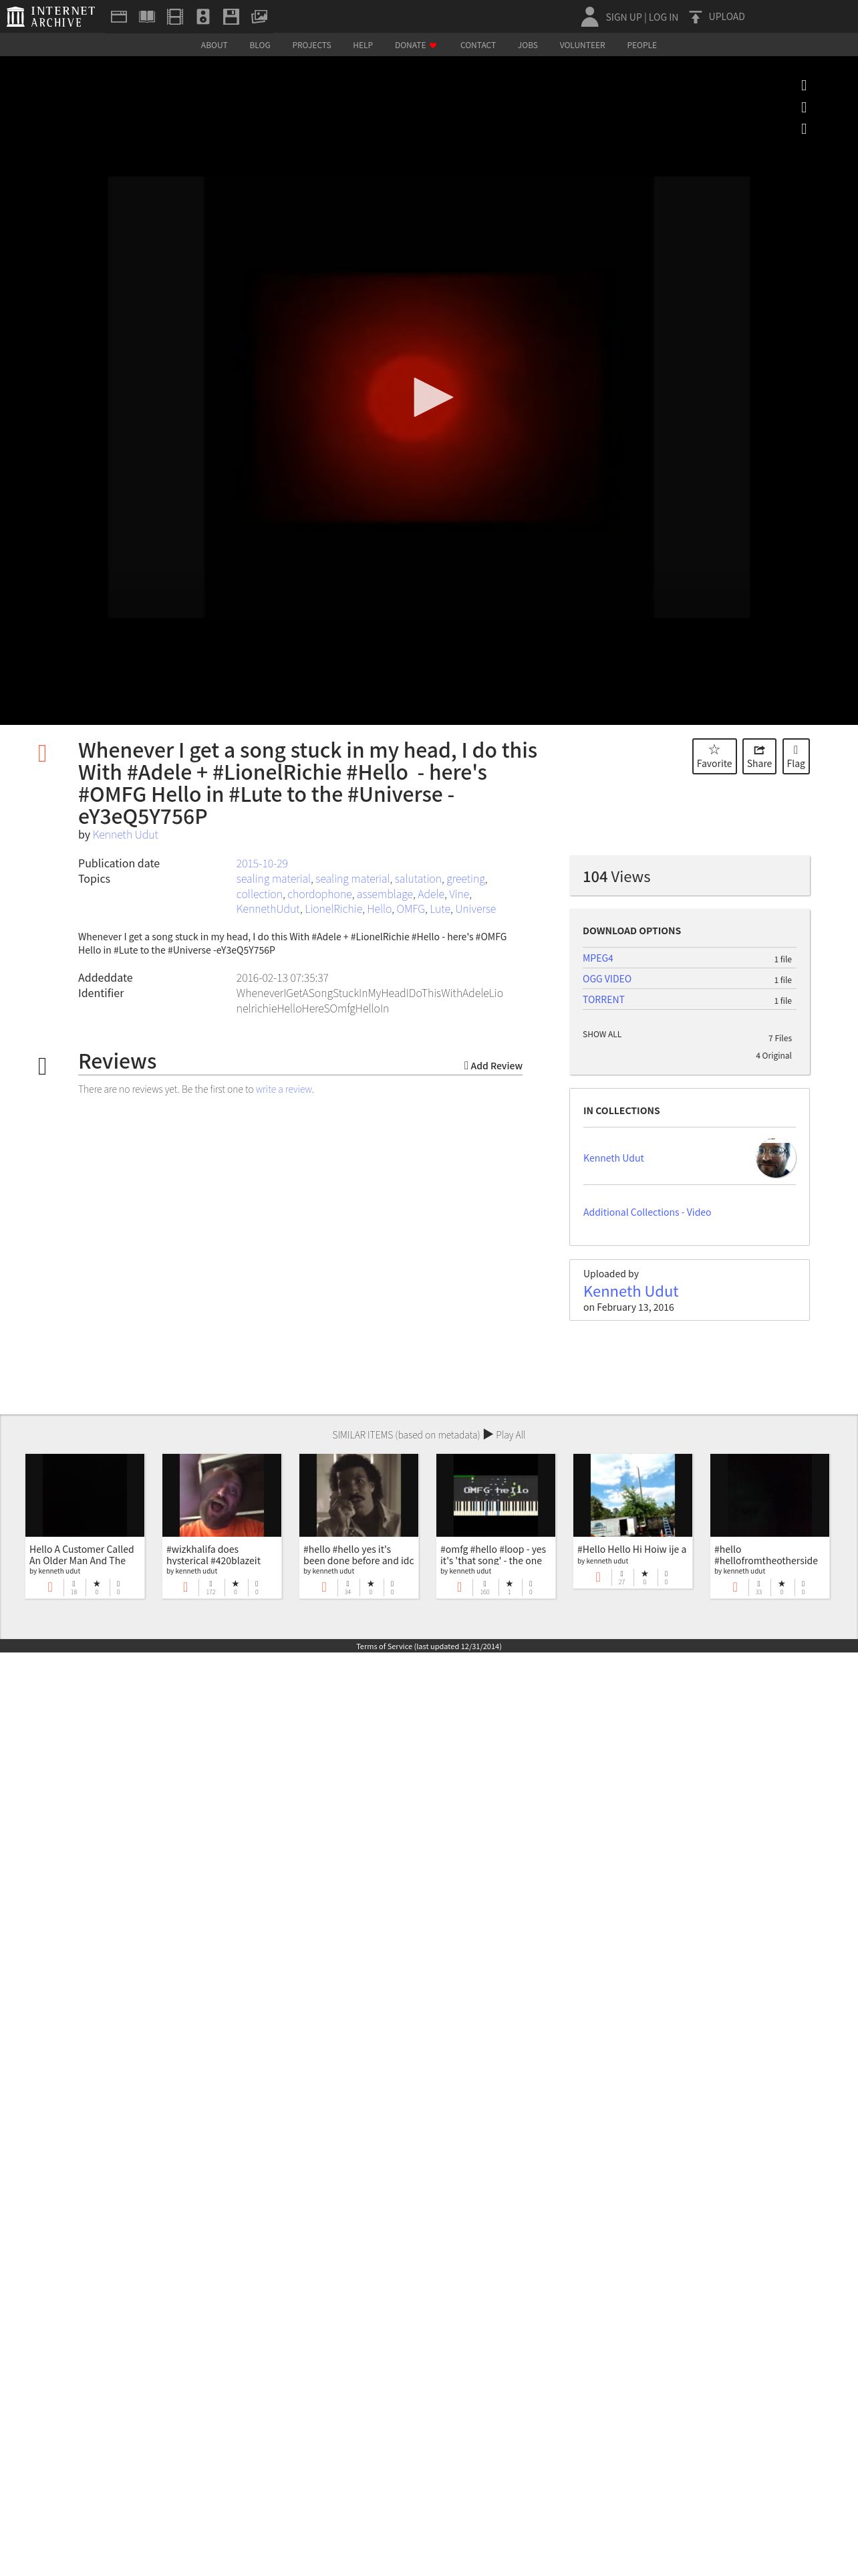Click favorites star on '#omfg #hello #loop' card
The width and height of the screenshot is (858, 2576).
[509, 1584]
